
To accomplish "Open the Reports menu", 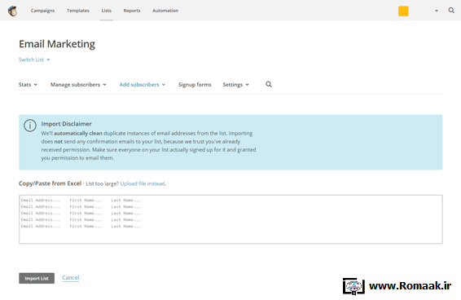I will coord(132,11).
